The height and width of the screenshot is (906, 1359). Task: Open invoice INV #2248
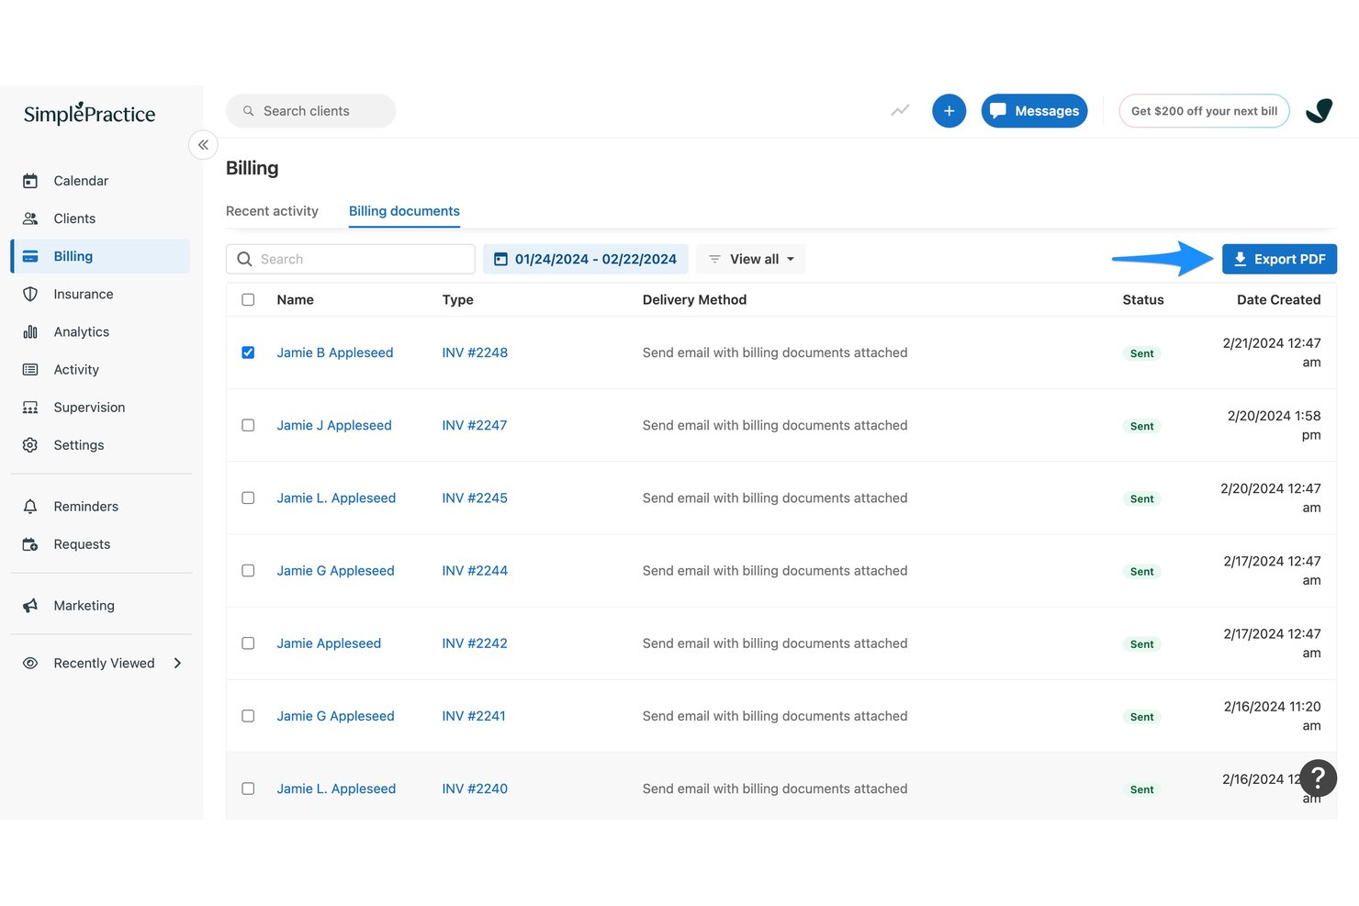(475, 352)
